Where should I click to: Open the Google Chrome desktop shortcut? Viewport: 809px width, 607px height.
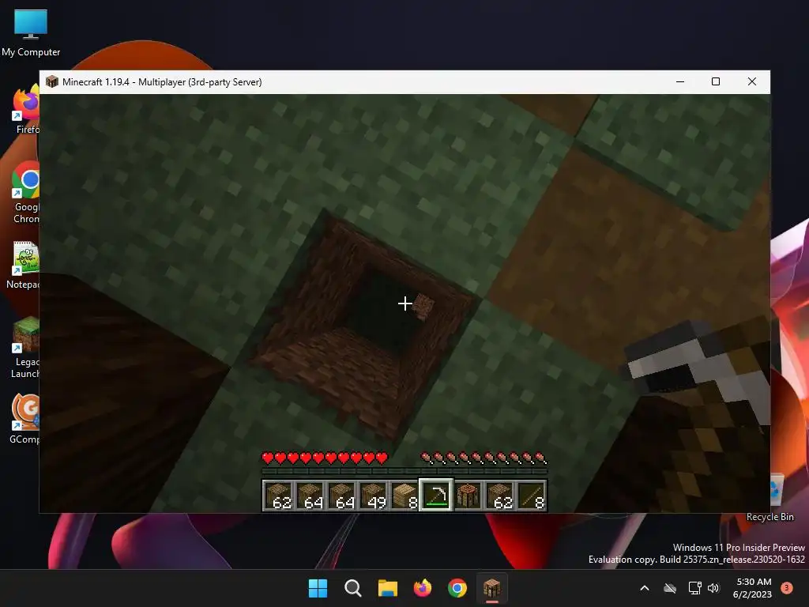pyautogui.click(x=26, y=193)
